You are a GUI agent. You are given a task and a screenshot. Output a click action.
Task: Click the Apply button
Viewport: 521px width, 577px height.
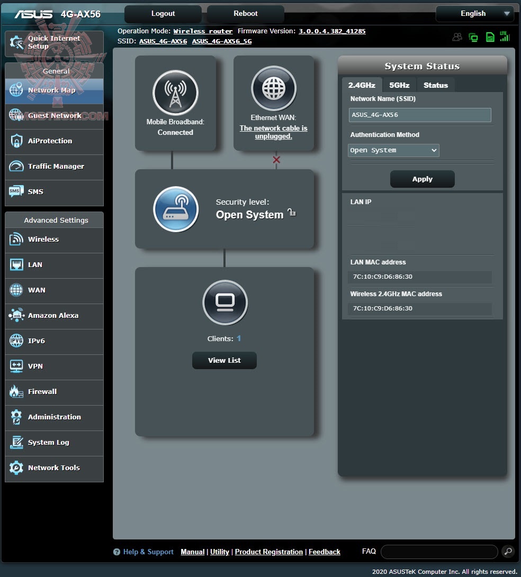422,179
